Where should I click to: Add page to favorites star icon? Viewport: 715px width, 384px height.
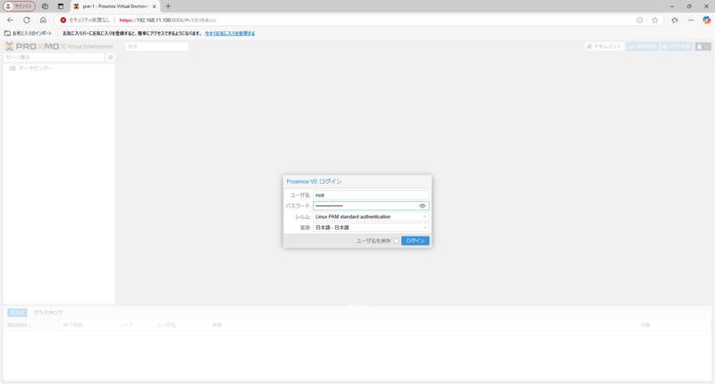click(655, 20)
